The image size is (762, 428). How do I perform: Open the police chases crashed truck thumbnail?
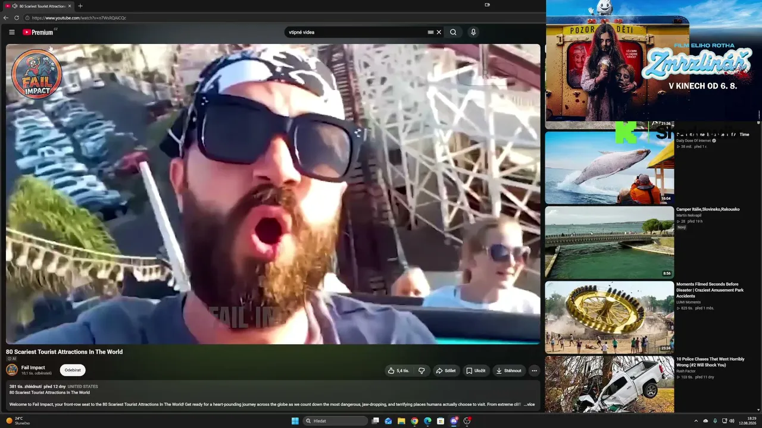[x=610, y=385]
